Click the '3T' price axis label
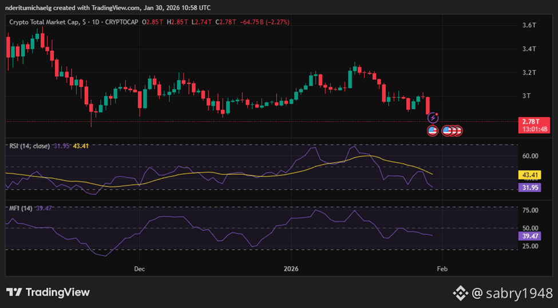The image size is (558, 308). tap(527, 96)
